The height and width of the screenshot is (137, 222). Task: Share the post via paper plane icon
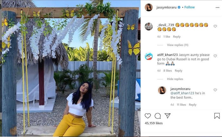167,116
